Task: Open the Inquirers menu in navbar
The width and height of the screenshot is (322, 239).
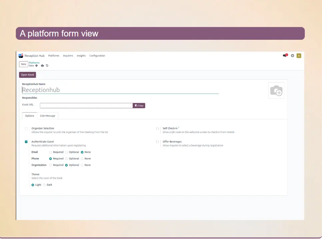Action: pyautogui.click(x=68, y=56)
